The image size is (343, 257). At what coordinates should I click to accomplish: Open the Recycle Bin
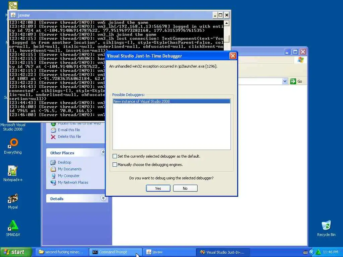pyautogui.click(x=326, y=229)
